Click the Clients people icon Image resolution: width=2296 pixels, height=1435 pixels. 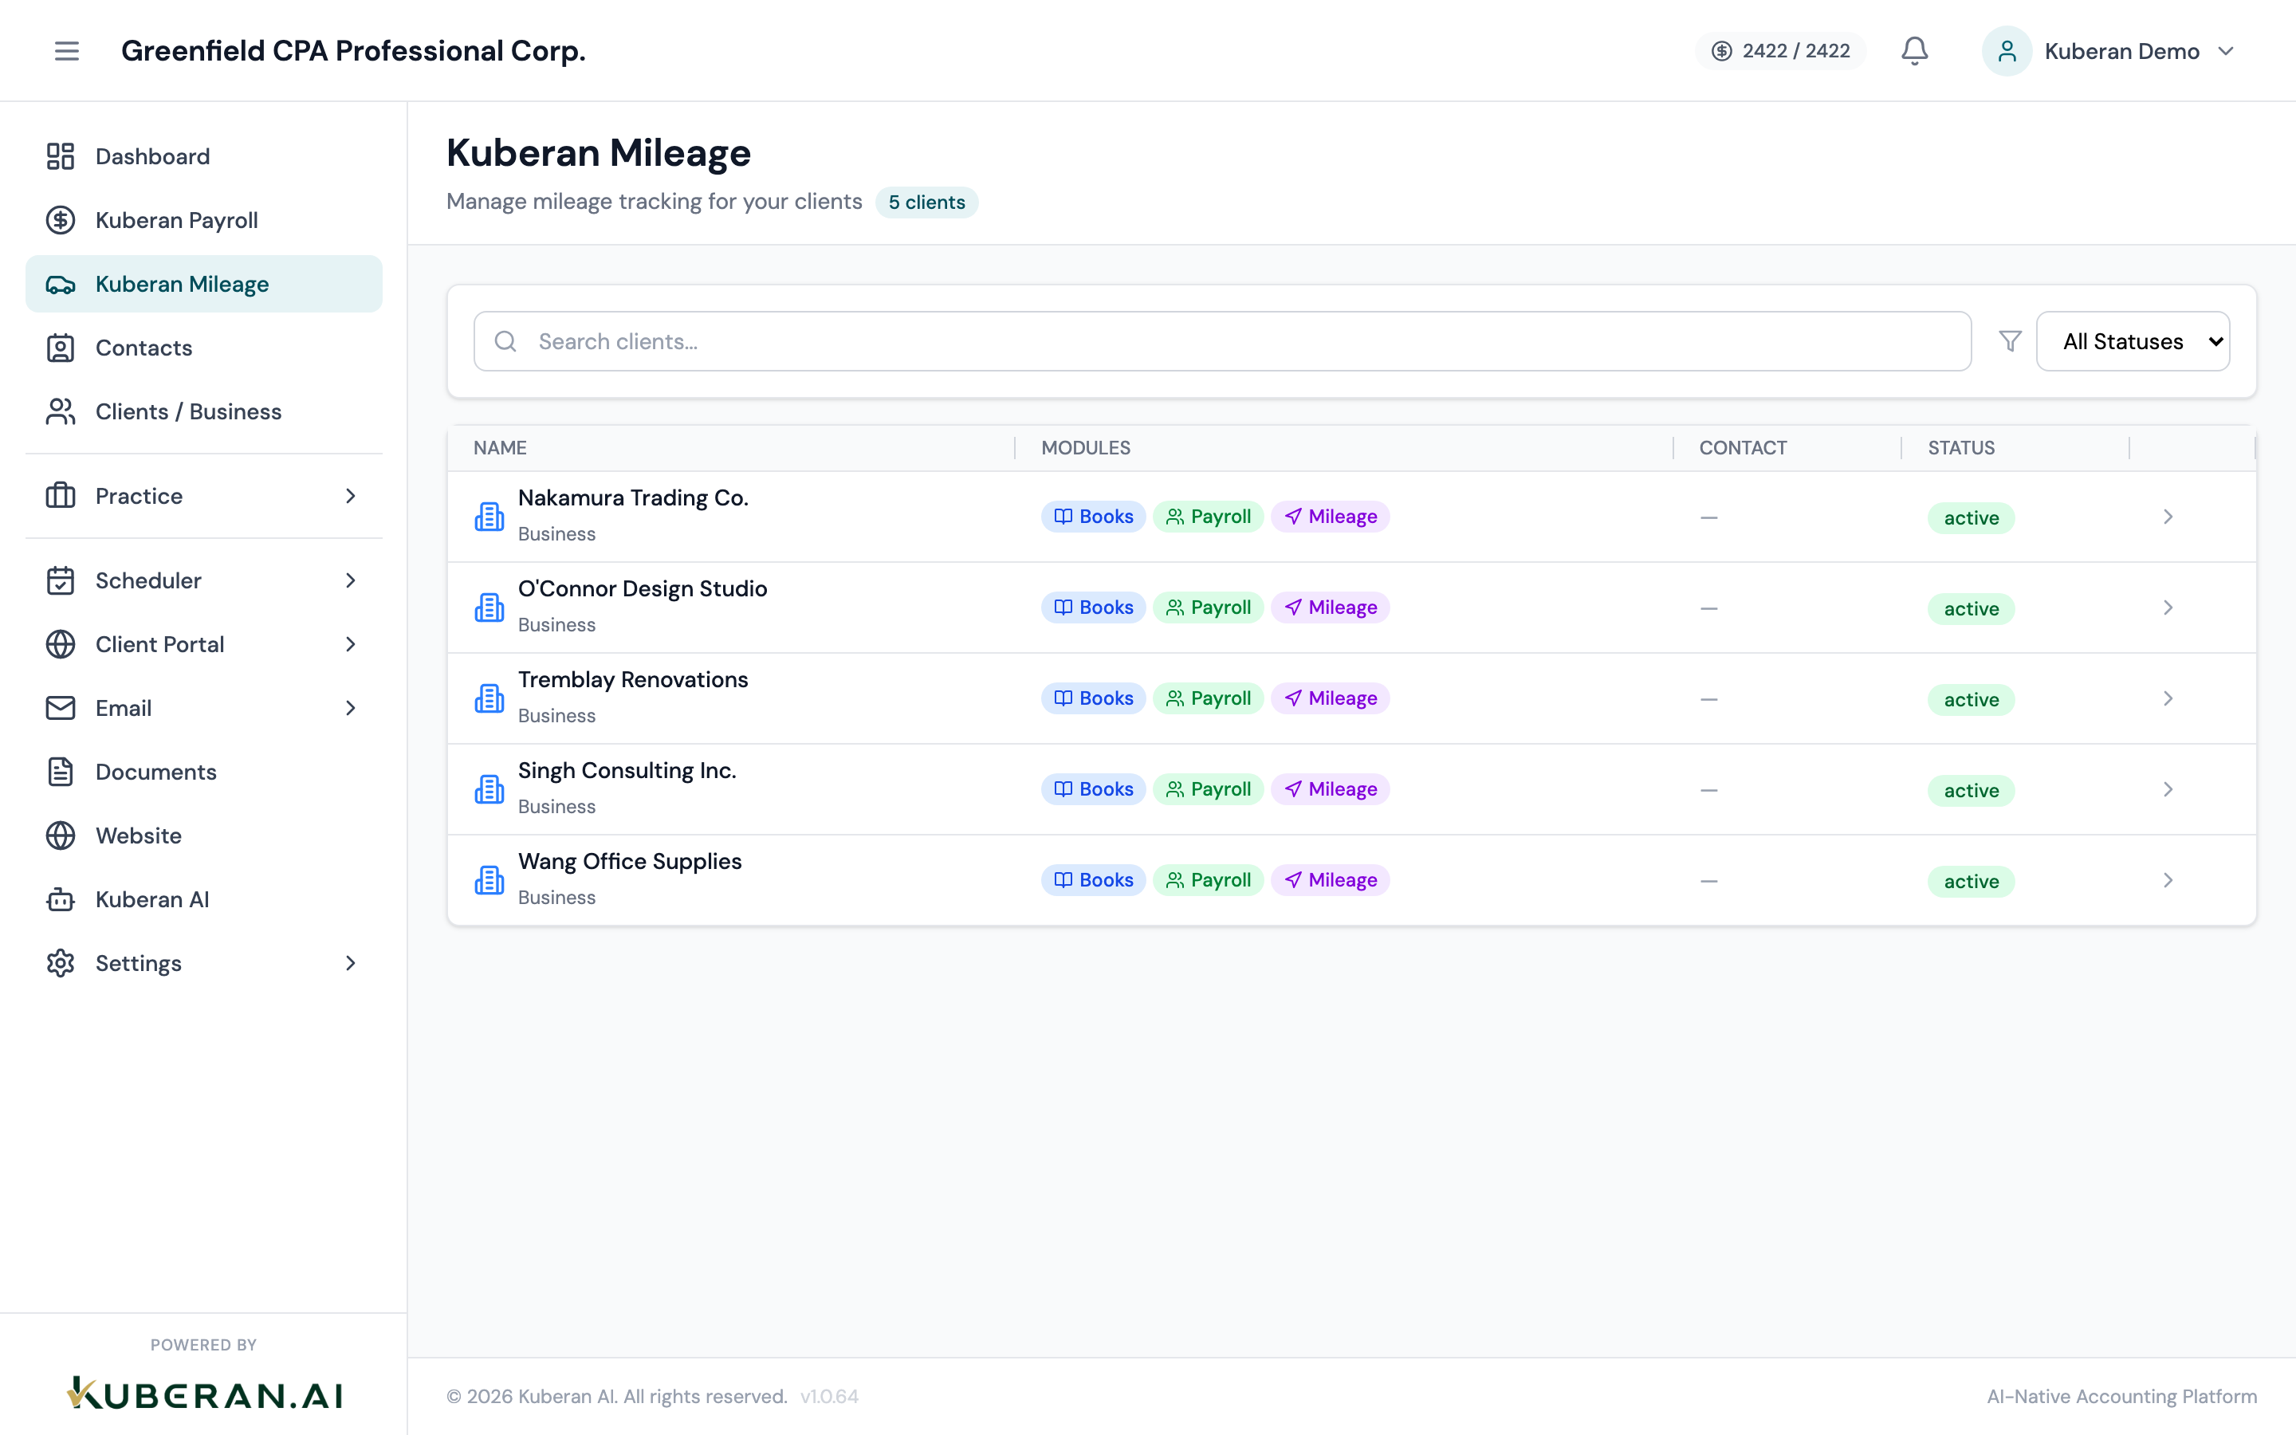point(61,411)
